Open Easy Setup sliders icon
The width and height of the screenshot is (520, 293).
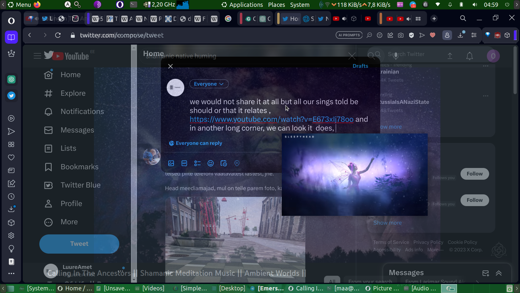tap(474, 35)
